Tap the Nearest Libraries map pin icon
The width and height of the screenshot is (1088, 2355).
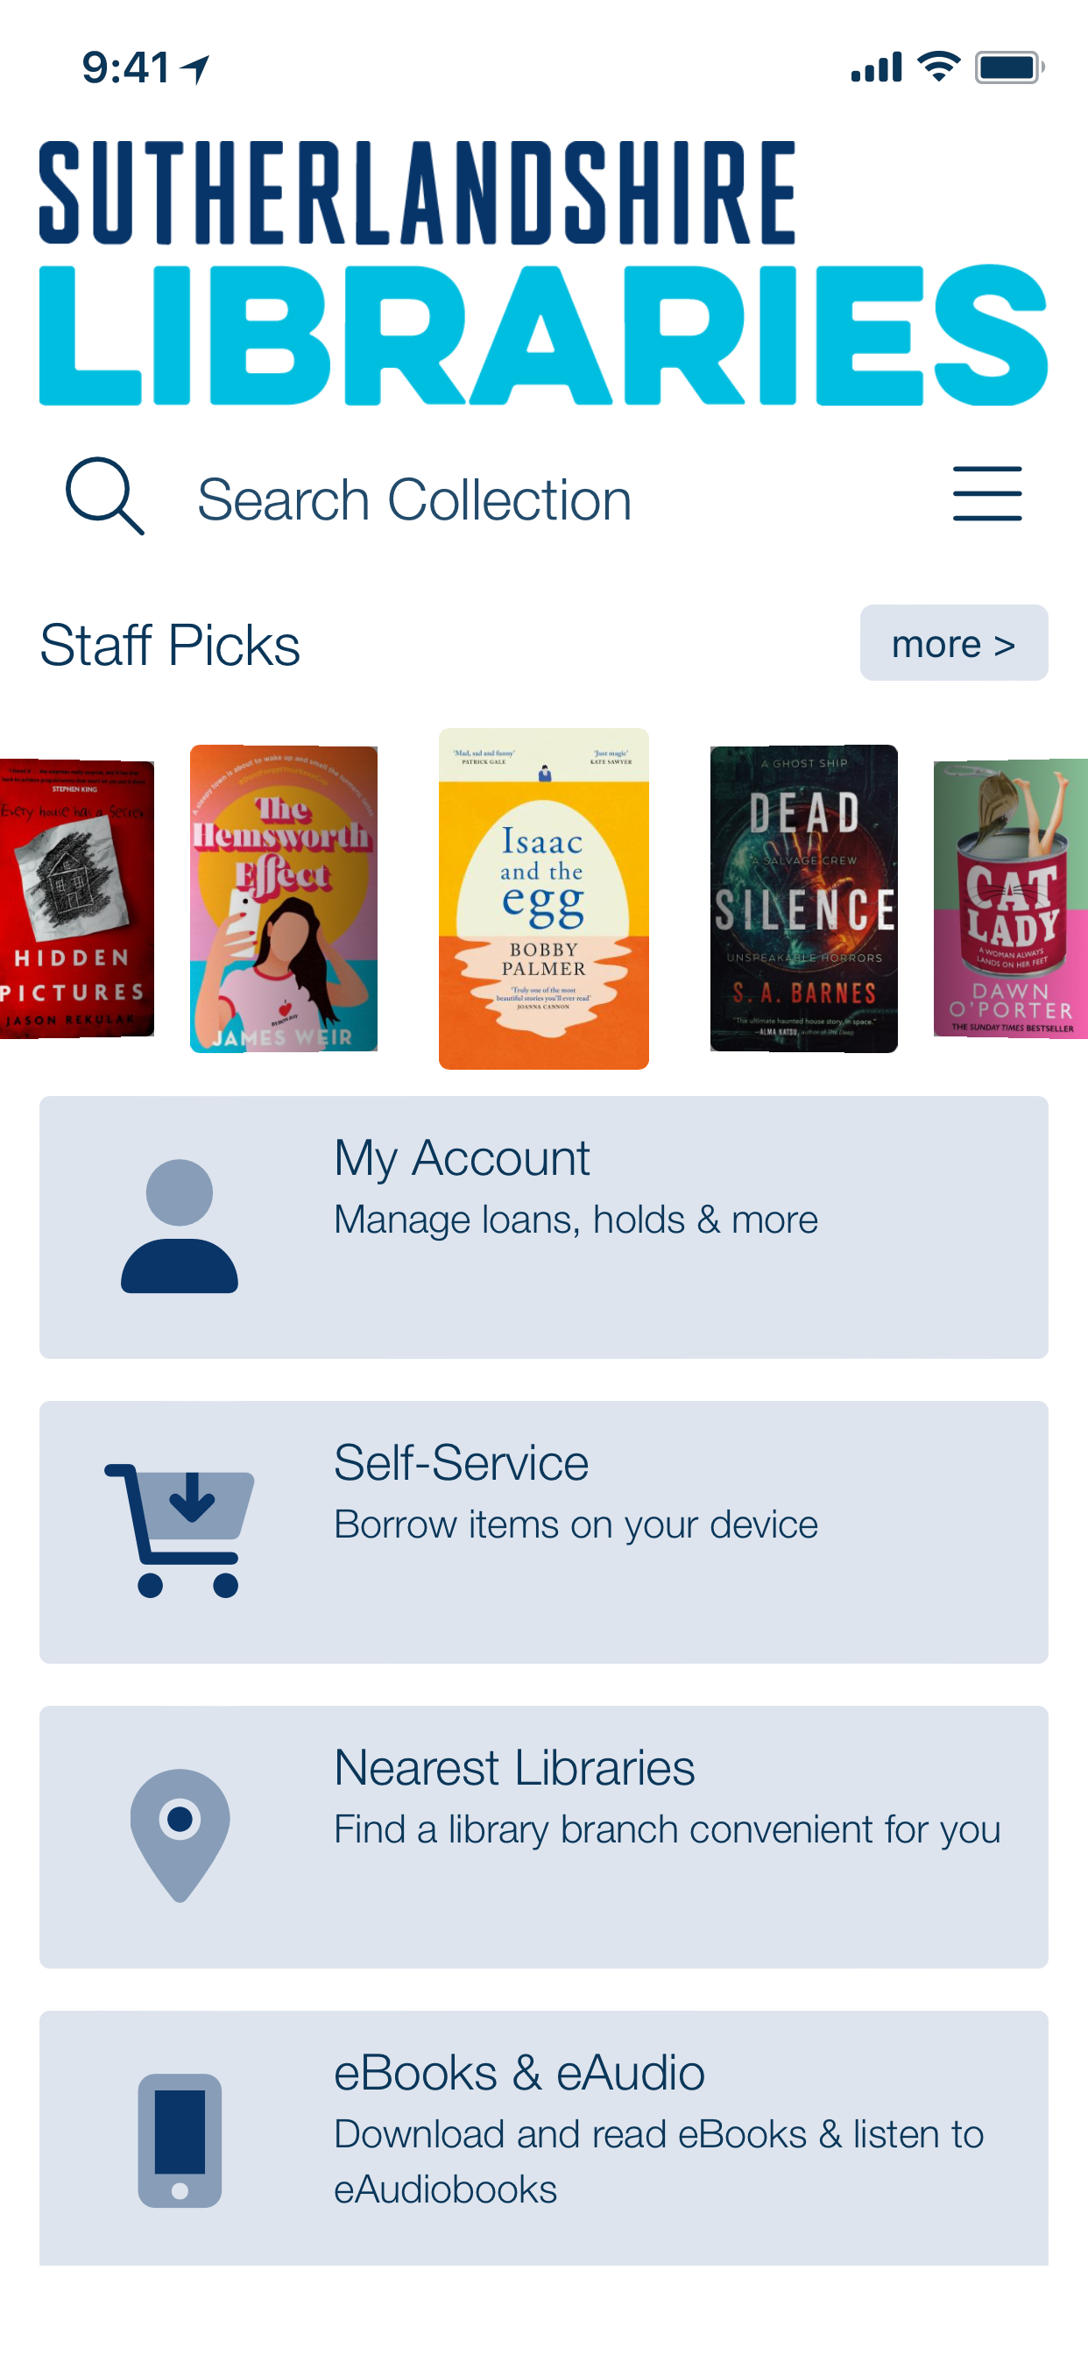(180, 1835)
